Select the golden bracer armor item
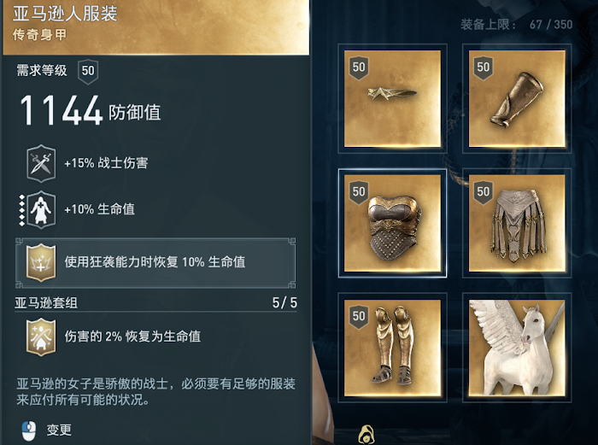The width and height of the screenshot is (598, 445). pyautogui.click(x=517, y=98)
